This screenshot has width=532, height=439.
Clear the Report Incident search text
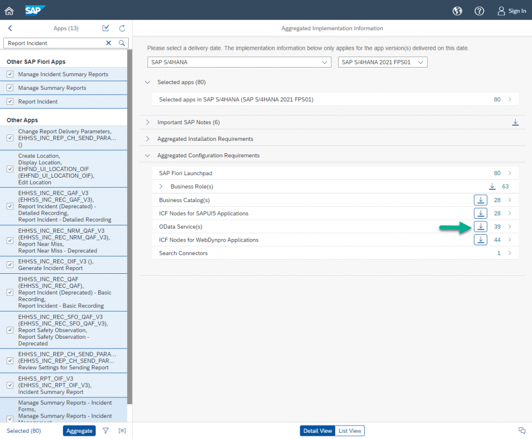pos(109,43)
